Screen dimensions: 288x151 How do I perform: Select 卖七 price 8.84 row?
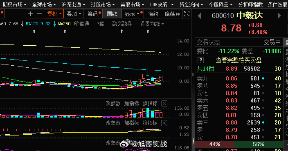tap(239, 93)
